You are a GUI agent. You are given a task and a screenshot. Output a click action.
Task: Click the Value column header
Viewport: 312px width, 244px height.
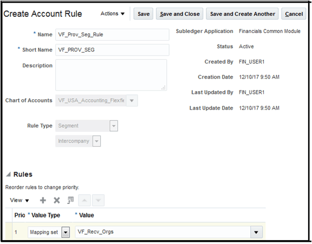86,215
